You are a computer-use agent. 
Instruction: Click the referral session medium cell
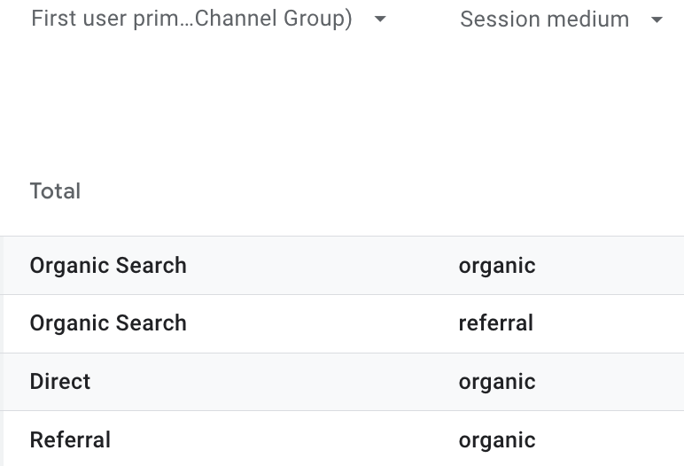[x=496, y=323]
